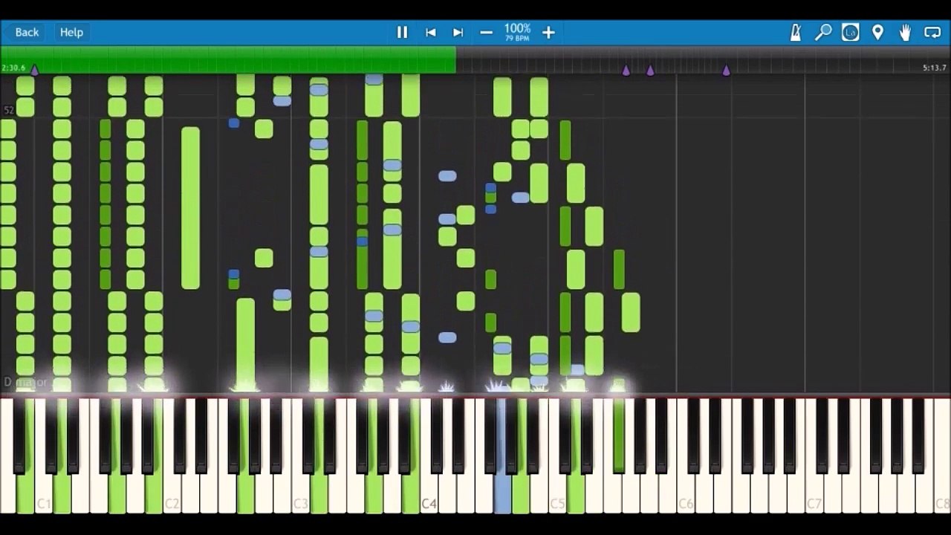Open bookmarks with the pin icon
The height and width of the screenshot is (535, 951).
coord(877,32)
